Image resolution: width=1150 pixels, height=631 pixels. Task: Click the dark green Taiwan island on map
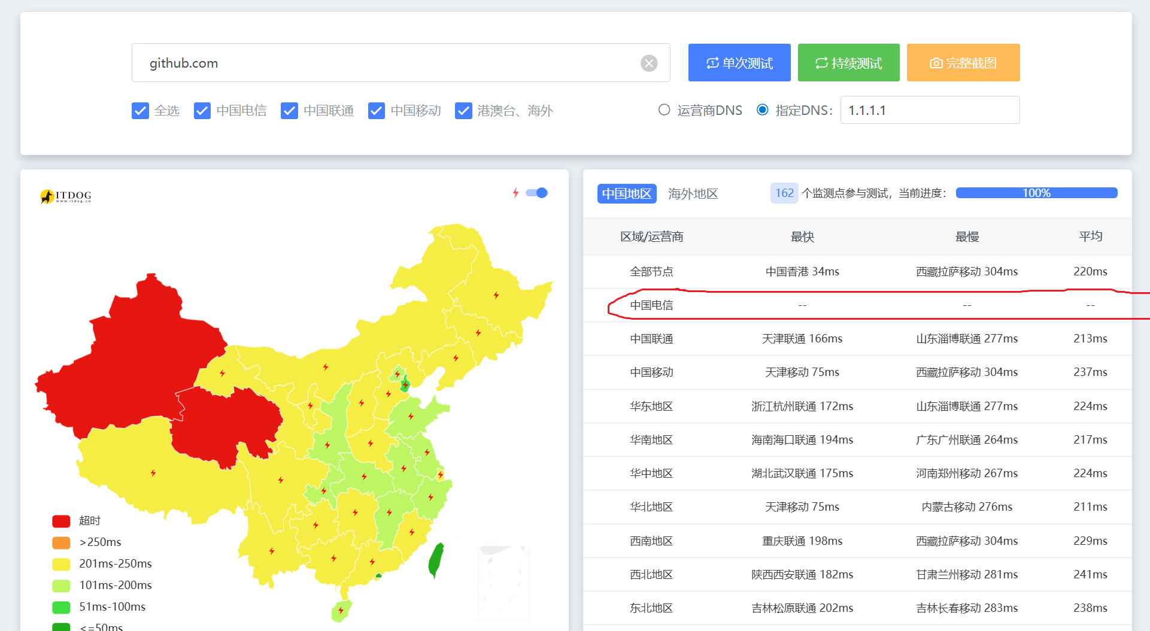pos(436,560)
